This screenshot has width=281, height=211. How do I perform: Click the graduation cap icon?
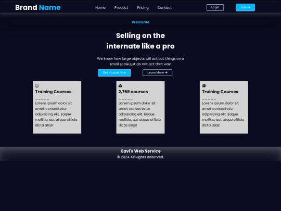pyautogui.click(x=204, y=86)
